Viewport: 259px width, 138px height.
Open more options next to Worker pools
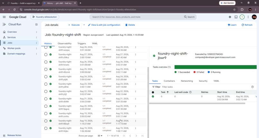37,48
